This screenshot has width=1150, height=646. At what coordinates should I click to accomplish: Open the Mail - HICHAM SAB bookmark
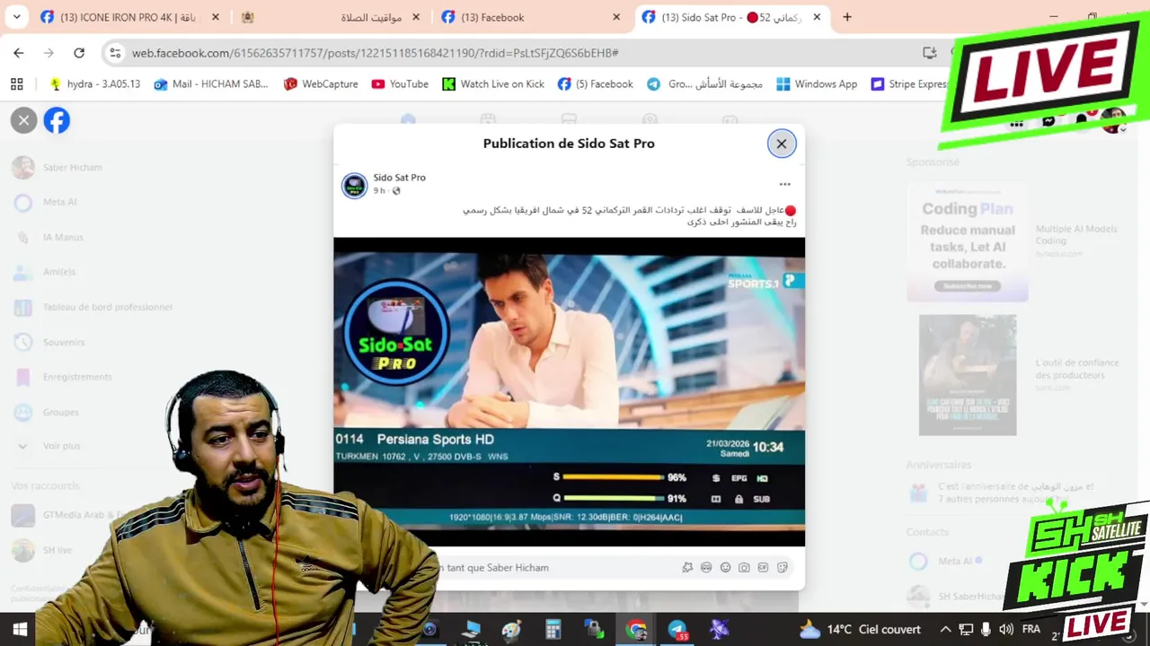pos(211,83)
